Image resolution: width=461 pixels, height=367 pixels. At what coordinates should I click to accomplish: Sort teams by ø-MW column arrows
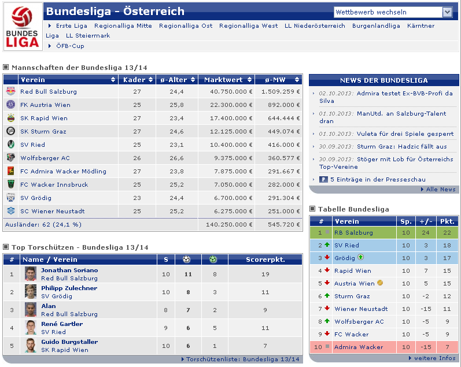[x=297, y=80]
